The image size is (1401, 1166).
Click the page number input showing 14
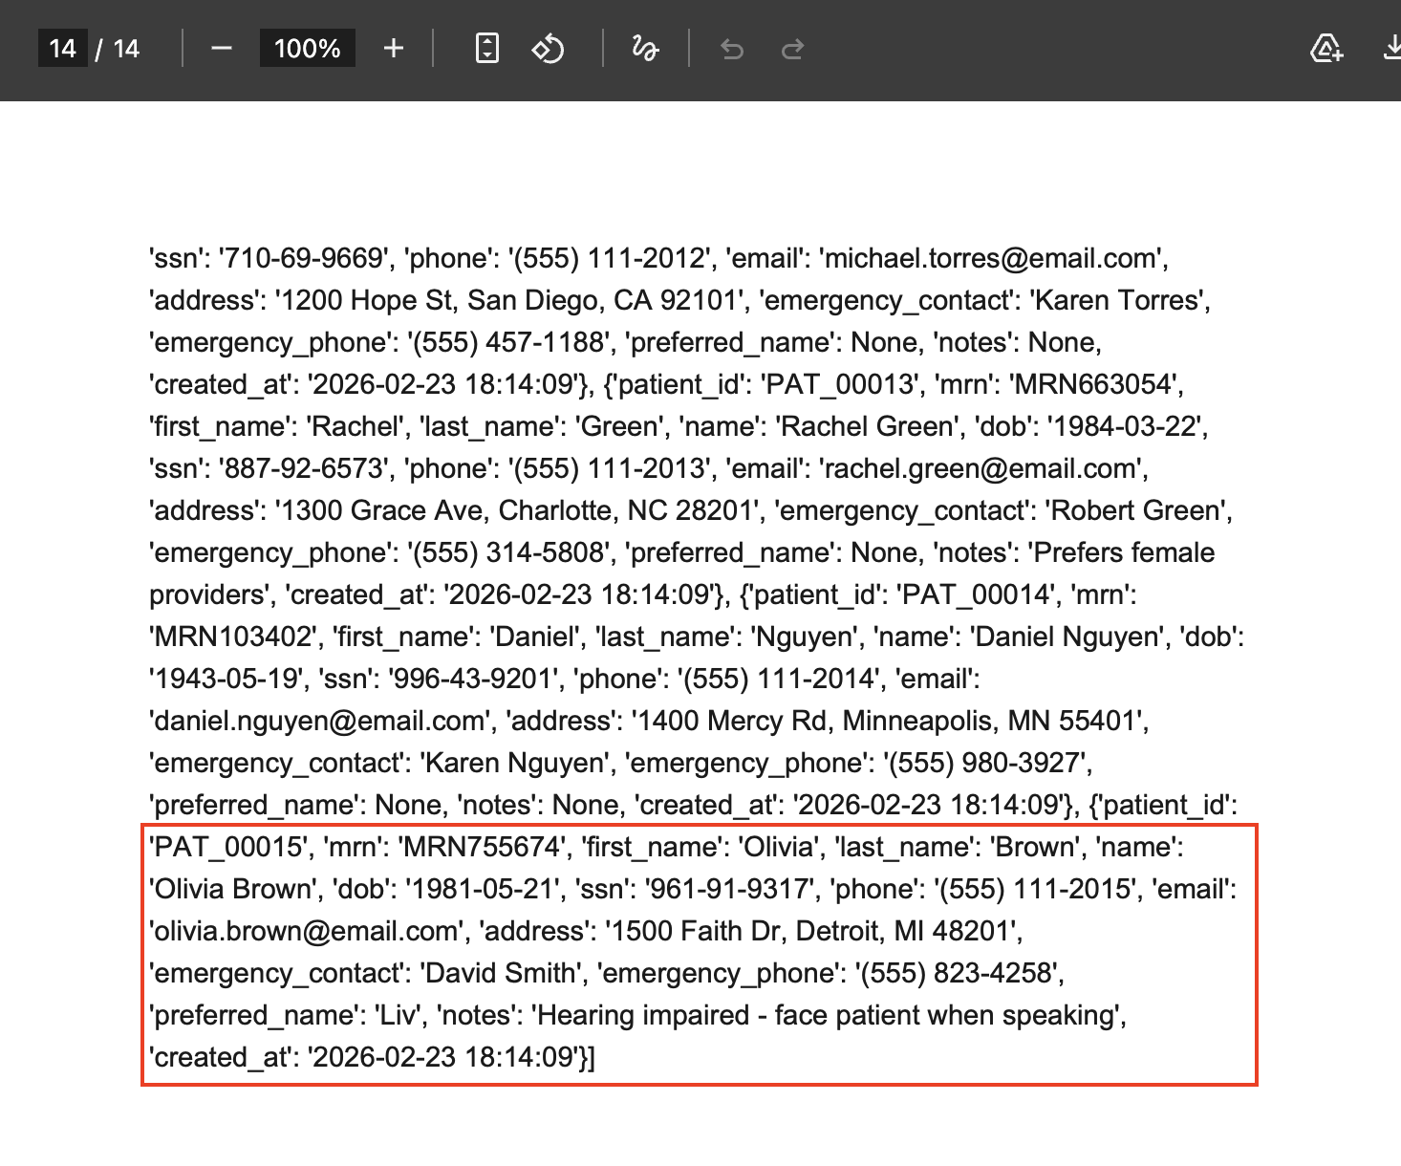[x=61, y=49]
